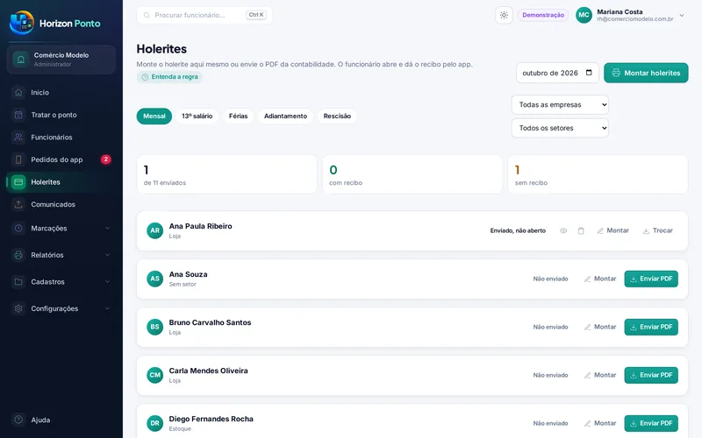Select the Rescisão tab

click(337, 117)
